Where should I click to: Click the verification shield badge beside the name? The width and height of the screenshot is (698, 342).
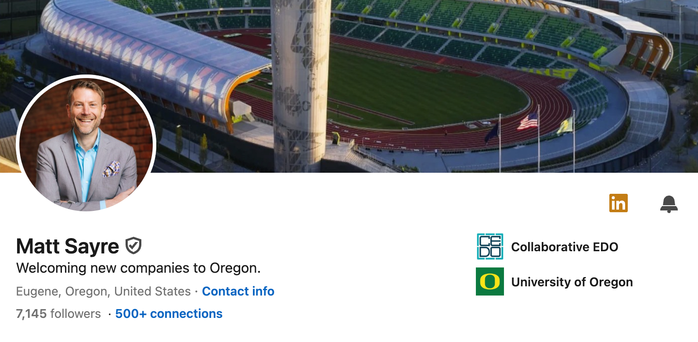click(x=133, y=246)
